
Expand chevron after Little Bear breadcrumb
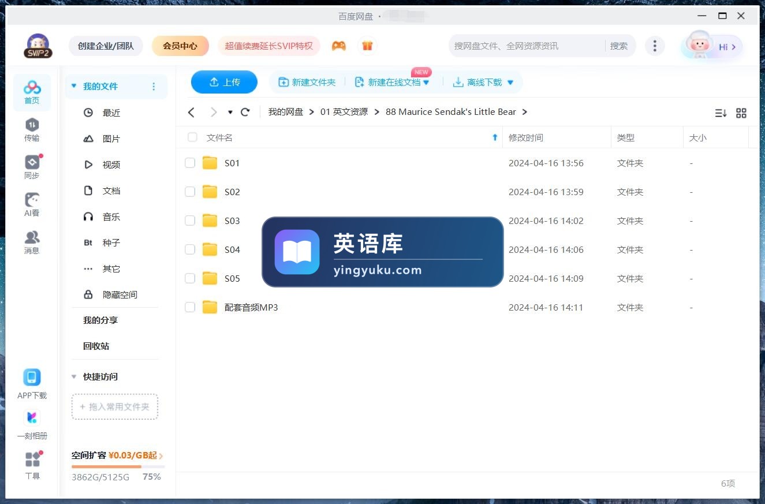click(x=524, y=112)
